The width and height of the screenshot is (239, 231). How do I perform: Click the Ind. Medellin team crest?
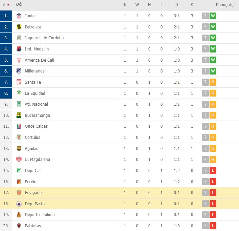[19, 49]
